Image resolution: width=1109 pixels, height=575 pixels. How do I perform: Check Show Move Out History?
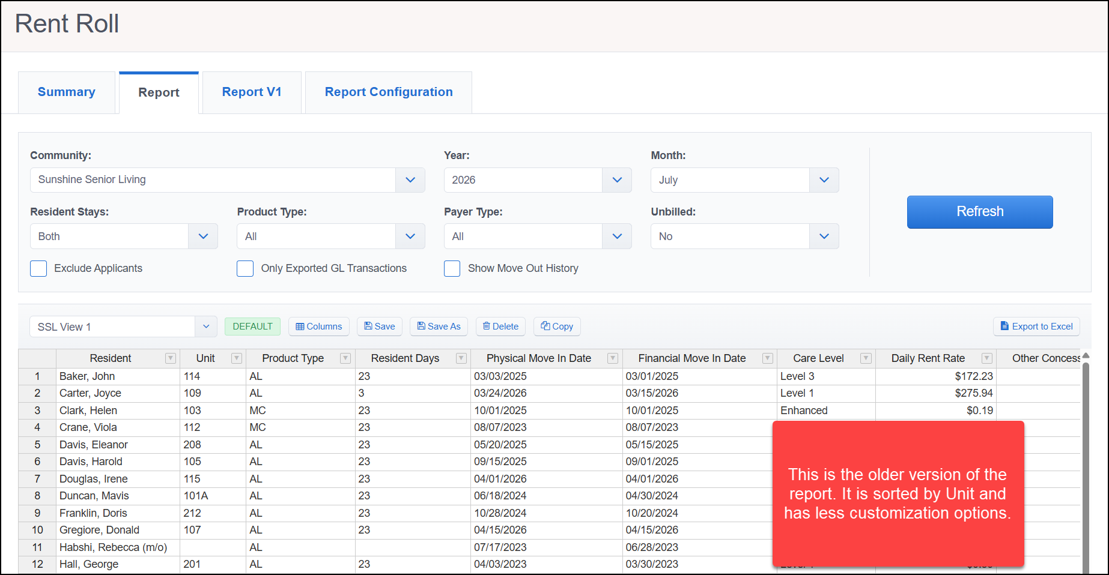(452, 268)
